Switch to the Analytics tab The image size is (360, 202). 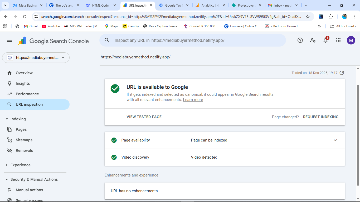click(210, 5)
